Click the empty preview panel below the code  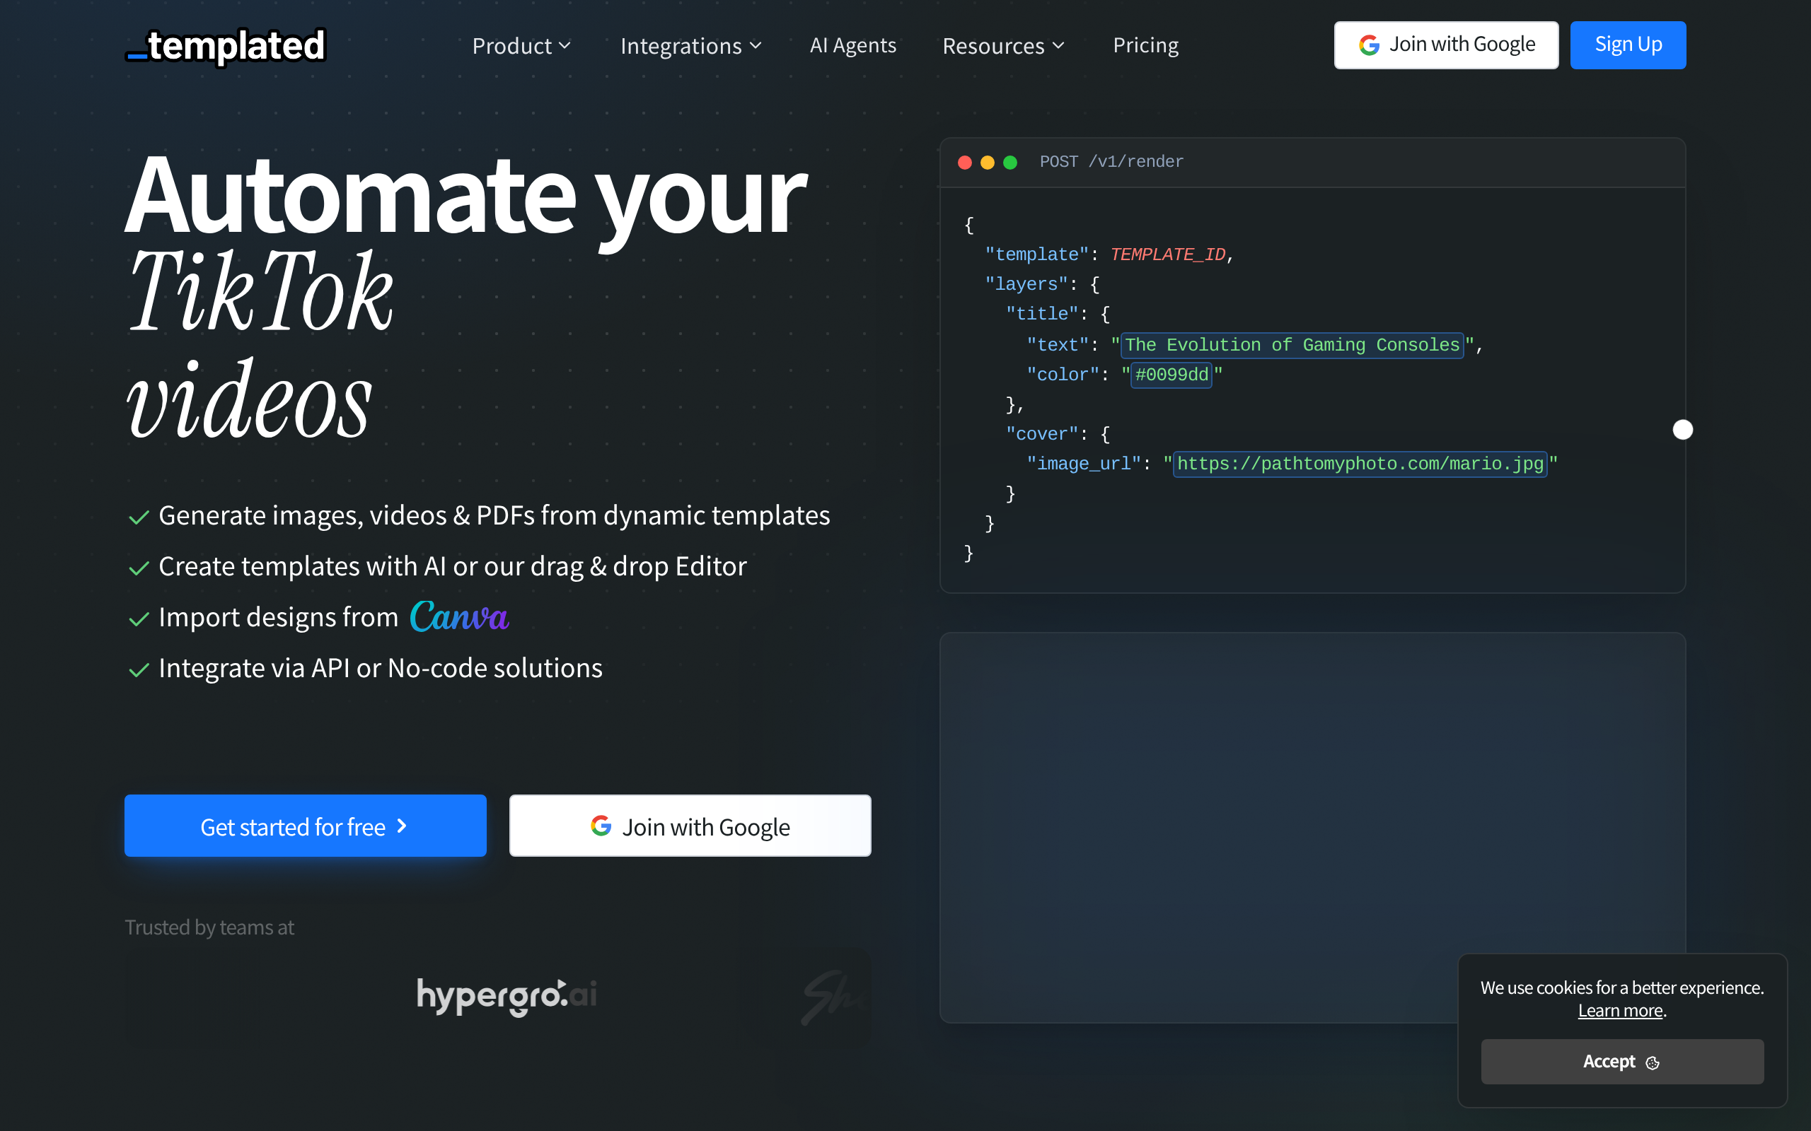1312,826
